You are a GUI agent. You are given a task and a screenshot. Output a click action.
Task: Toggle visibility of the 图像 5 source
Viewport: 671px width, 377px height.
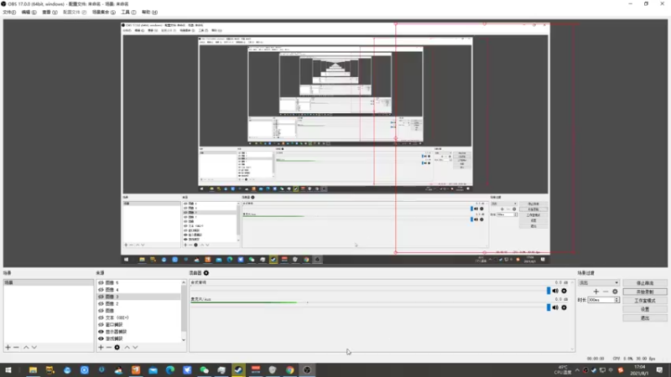[101, 282]
